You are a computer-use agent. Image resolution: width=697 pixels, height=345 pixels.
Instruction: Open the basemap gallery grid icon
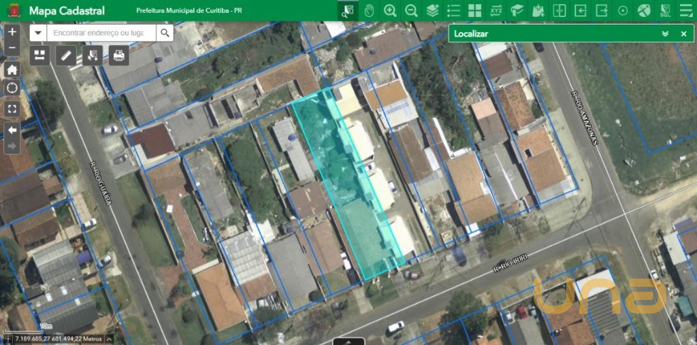pyautogui.click(x=474, y=10)
